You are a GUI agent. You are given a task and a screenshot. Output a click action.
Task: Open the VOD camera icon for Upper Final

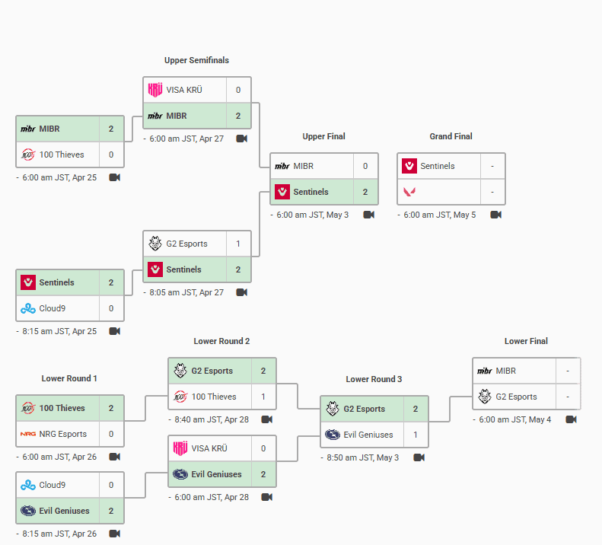click(x=368, y=215)
